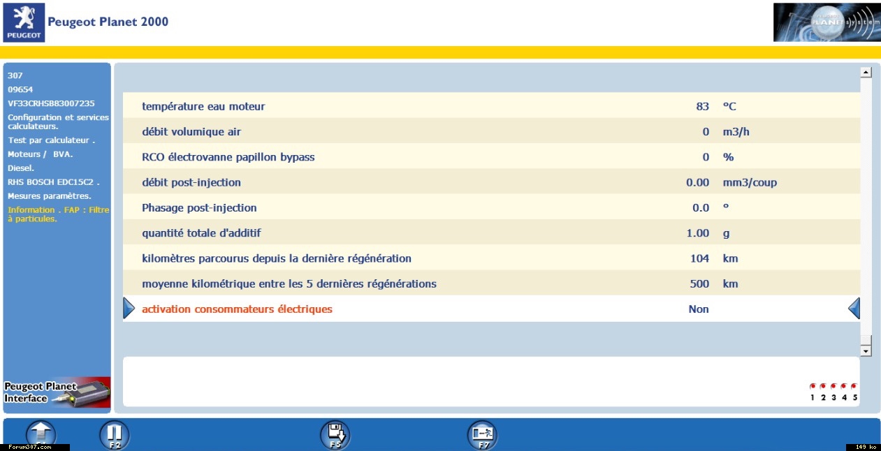Viewport: 881px width, 451px height.
Task: Open 'Test par calculateur .' breadcrumb
Action: (51, 140)
